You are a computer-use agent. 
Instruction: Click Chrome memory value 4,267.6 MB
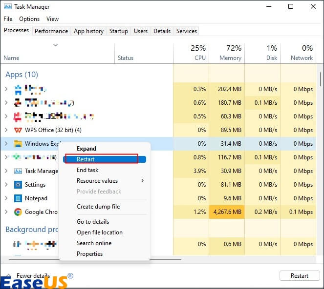[227, 212]
